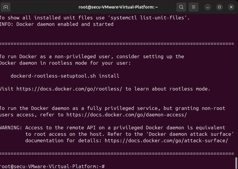Click the docs.docker.com/go/daemon-access/ link
This screenshot has width=238, height=169.
tap(127, 115)
